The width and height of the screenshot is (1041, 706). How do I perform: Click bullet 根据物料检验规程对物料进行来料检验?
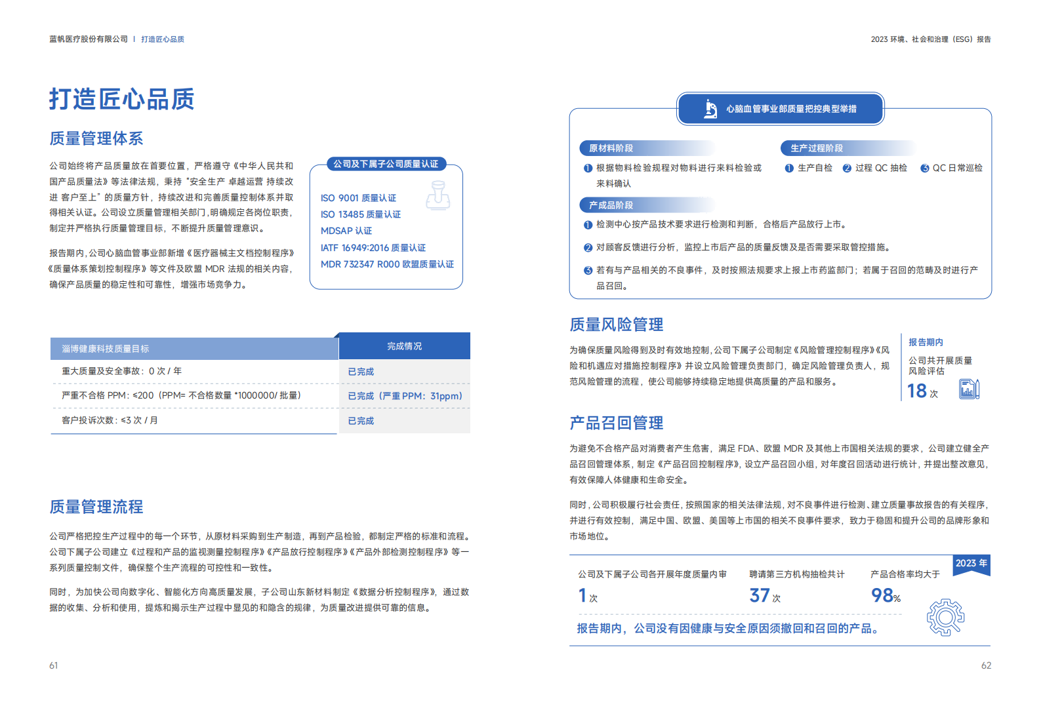673,176
